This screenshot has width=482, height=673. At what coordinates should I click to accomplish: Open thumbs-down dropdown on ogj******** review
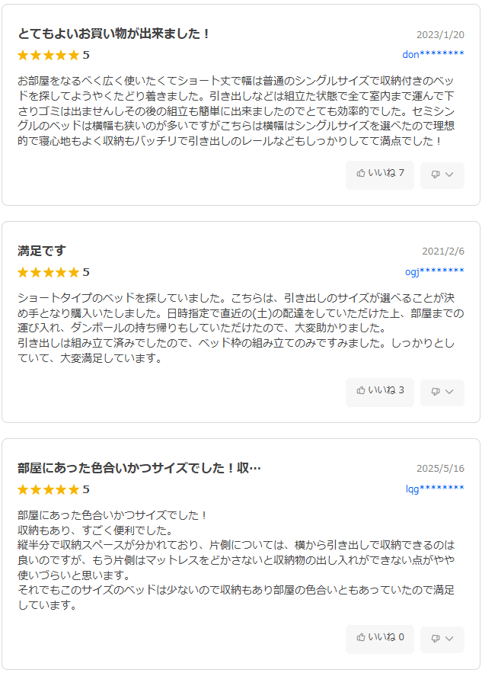[x=442, y=392]
